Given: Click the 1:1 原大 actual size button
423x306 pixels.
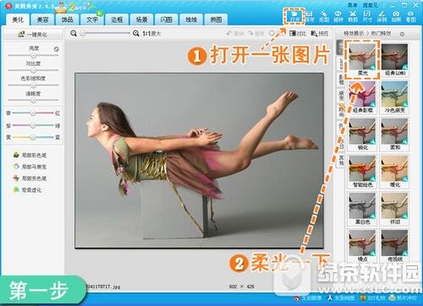Looking at the screenshot, I should coord(151,34).
